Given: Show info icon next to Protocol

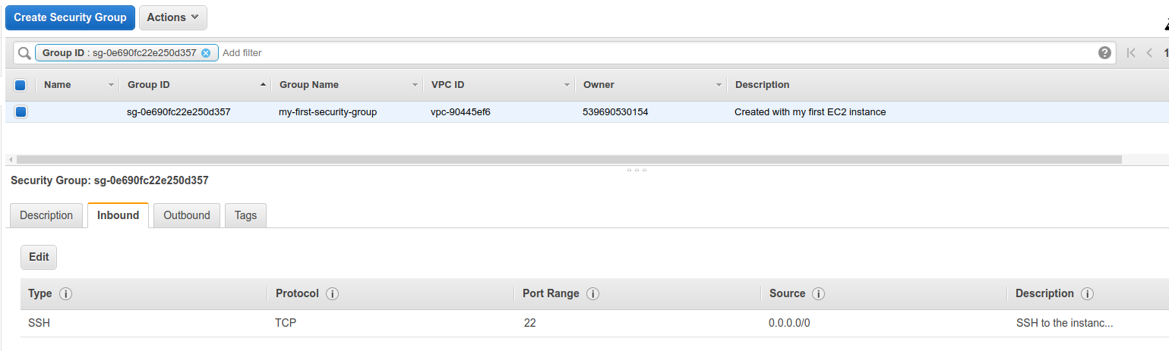Looking at the screenshot, I should [332, 293].
